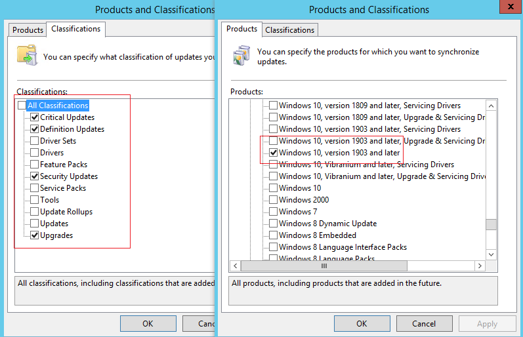523x337 pixels.
Task: Click the horizontal scroll right arrow
Action: 480,266
